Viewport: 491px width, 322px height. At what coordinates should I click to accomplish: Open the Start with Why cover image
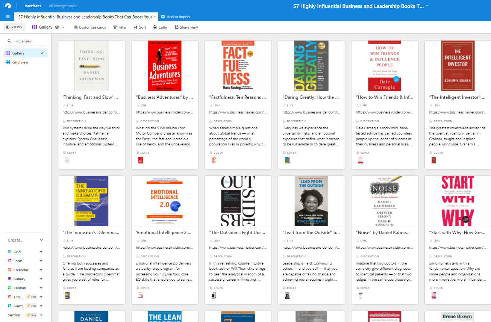pos(458,201)
